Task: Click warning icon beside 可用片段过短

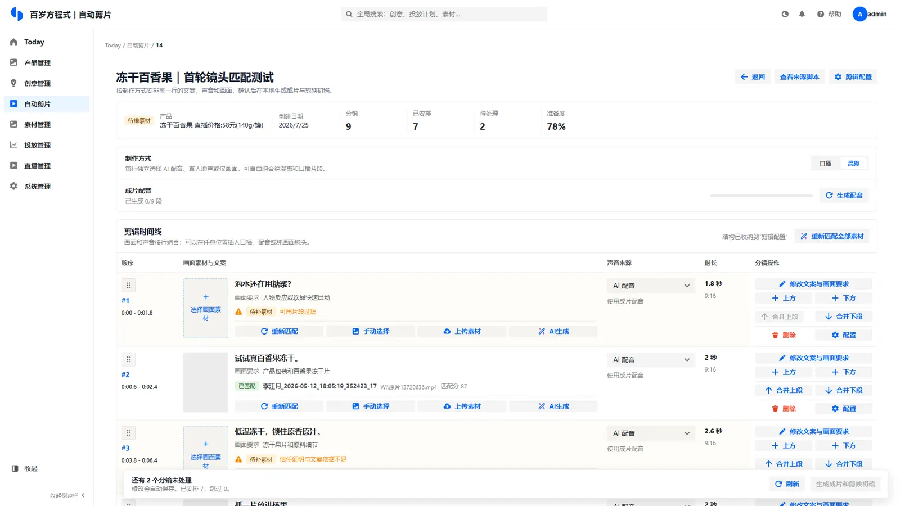Action: click(x=238, y=311)
